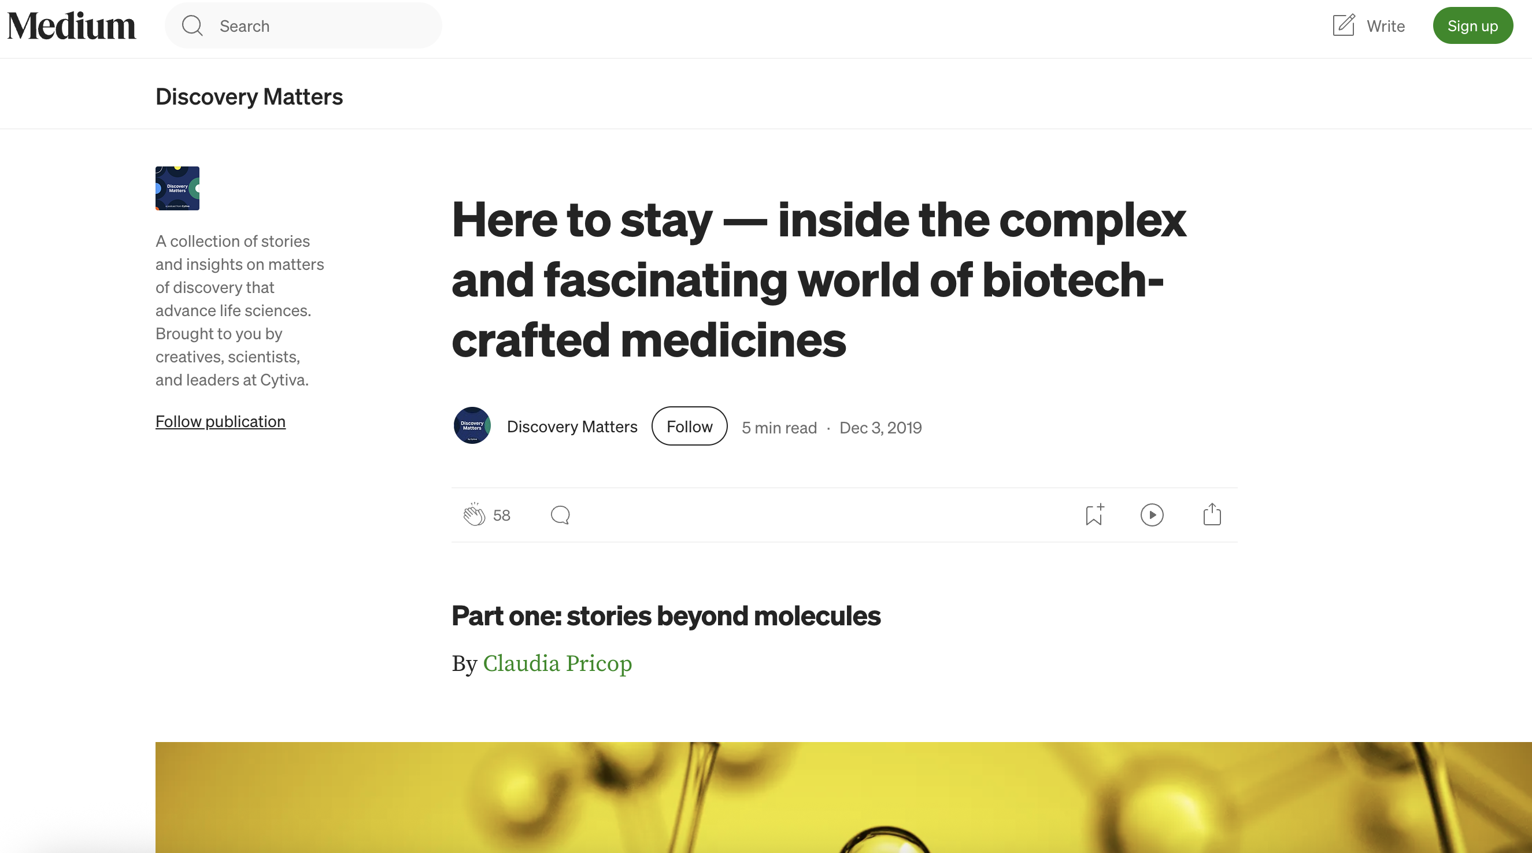Toggle Follow for Discovery Matters author
Image resolution: width=1532 pixels, height=853 pixels.
click(x=689, y=426)
